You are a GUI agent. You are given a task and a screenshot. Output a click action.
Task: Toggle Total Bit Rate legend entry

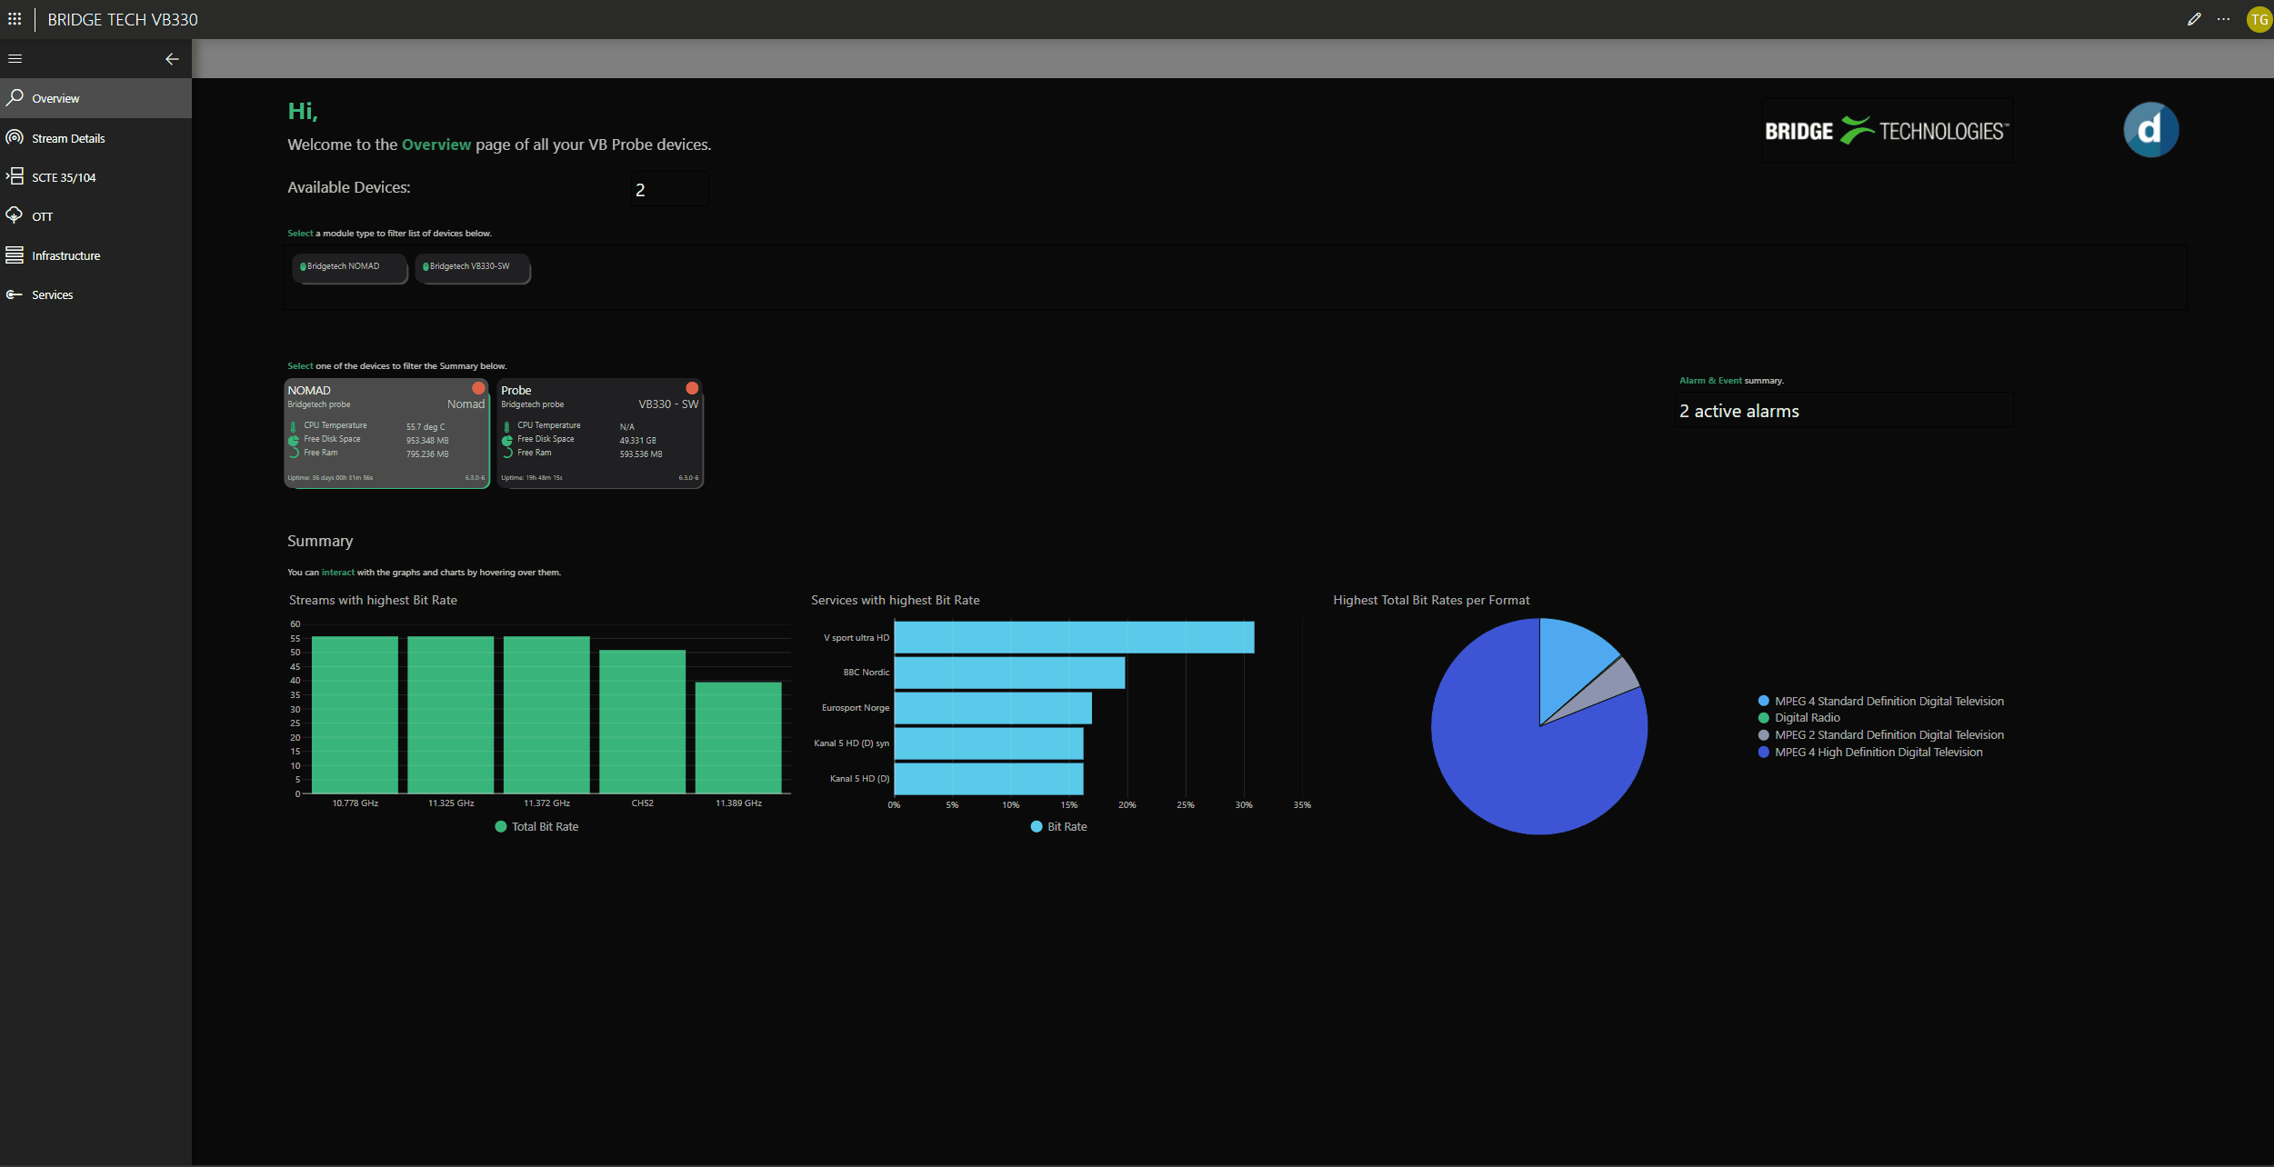536,826
